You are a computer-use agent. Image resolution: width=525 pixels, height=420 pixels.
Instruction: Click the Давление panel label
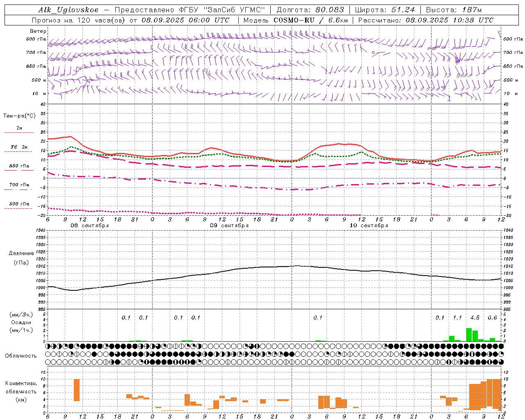point(21,253)
